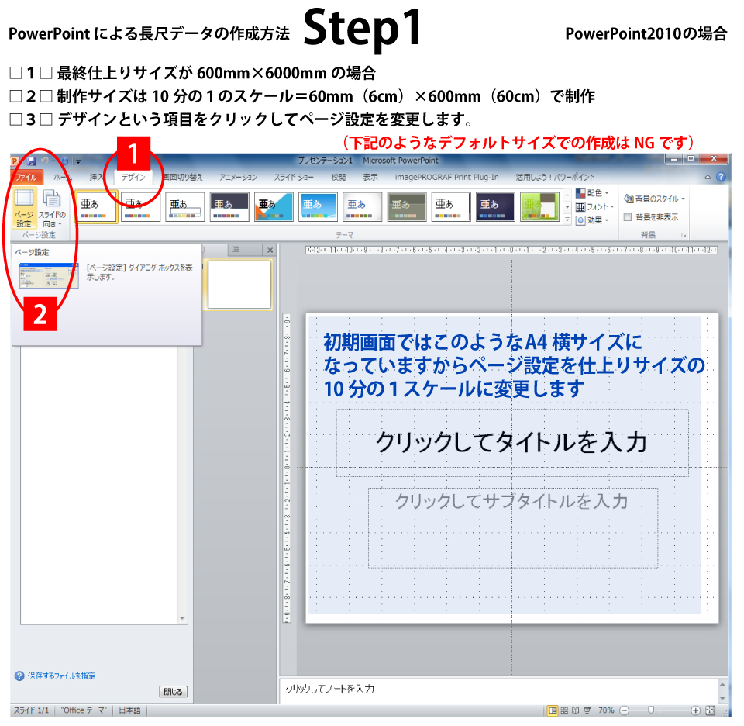Open the Page Setup (ページ設定) button
Viewport: 744px width, 726px height.
click(24, 208)
